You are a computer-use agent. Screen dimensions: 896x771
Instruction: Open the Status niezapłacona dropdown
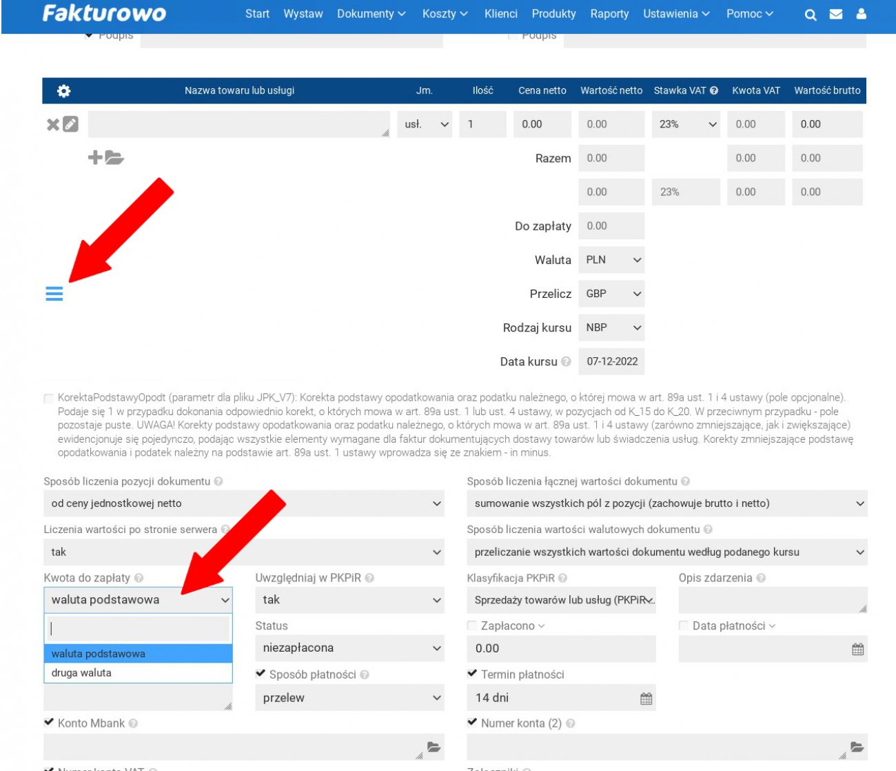point(350,648)
